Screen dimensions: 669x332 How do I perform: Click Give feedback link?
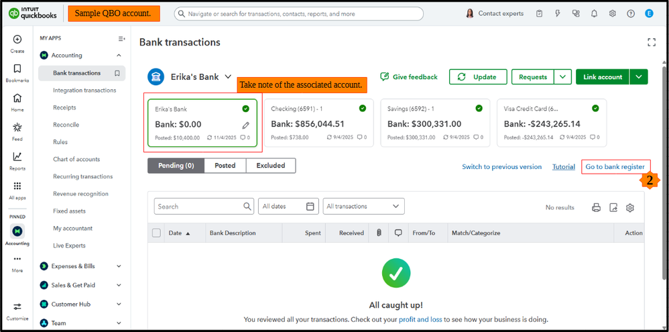click(x=409, y=77)
